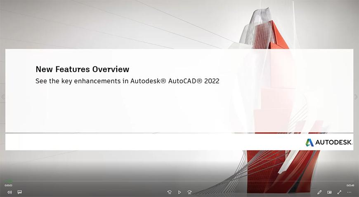The image size is (359, 197).
Task: Open the volume control
Action: tap(9, 192)
